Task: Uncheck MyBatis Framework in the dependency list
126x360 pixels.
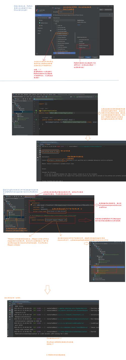Action: point(57,33)
